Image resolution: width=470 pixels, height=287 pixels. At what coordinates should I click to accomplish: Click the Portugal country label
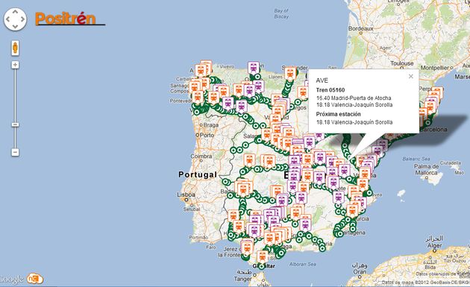(x=198, y=174)
